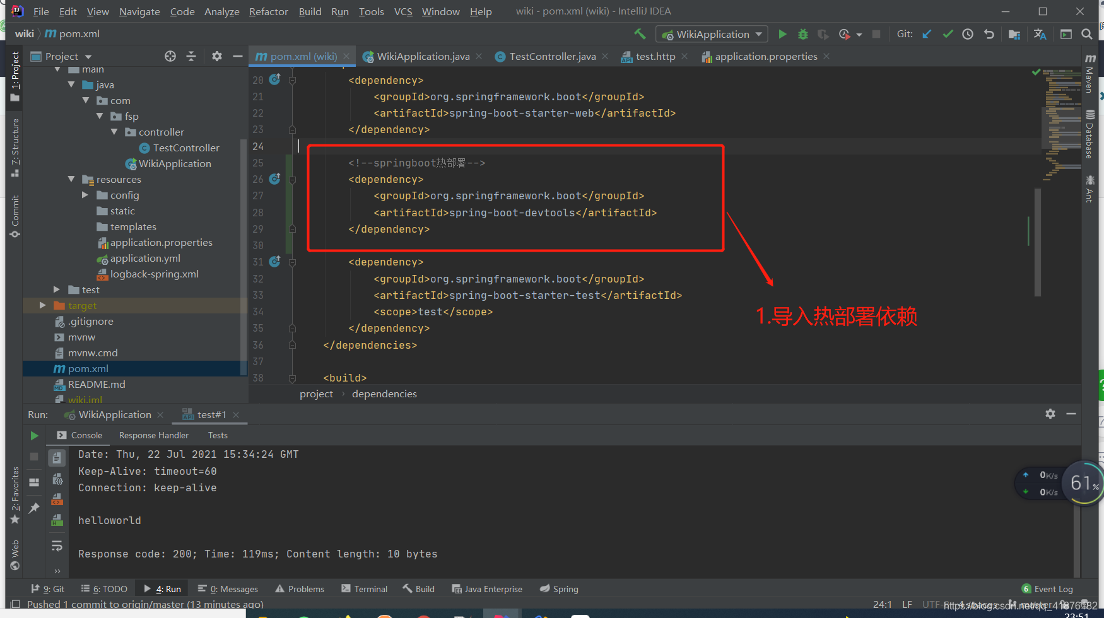Hide the Project tool window
Screen dimensions: 1104x618
coord(237,56)
